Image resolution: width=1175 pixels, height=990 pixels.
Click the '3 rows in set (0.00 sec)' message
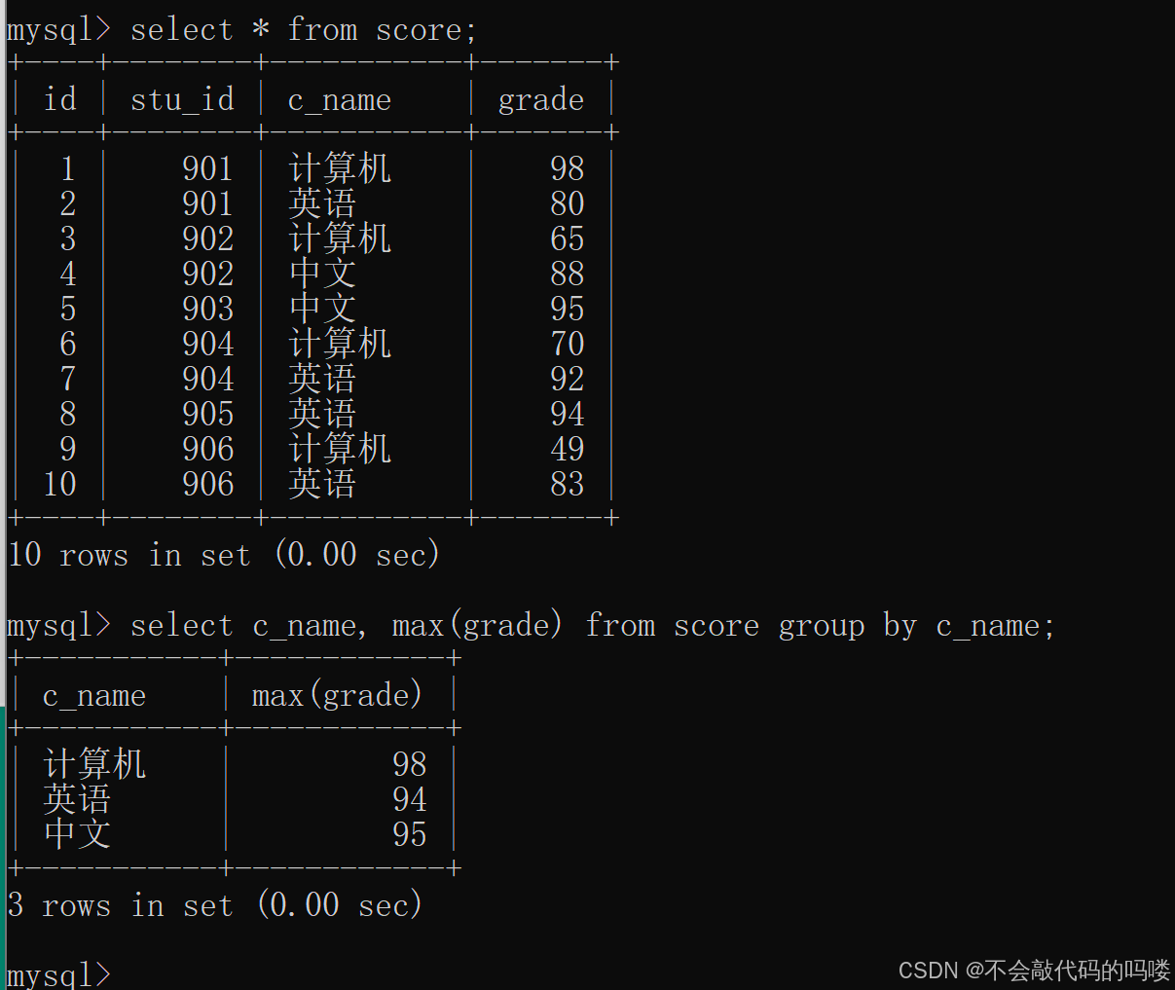[215, 905]
